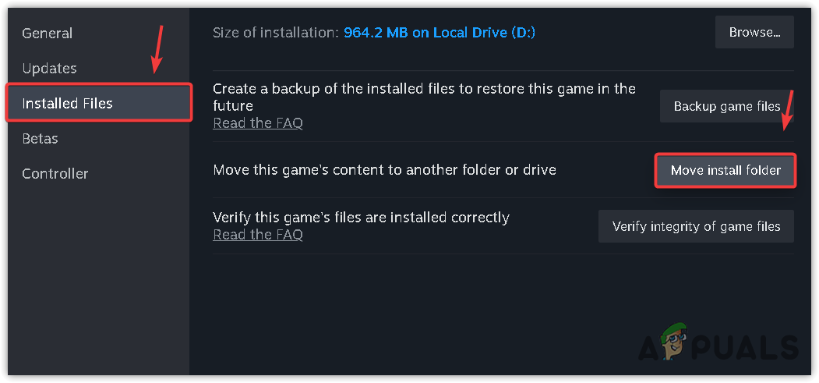819x383 pixels.
Task: Go to the Betas tab
Action: tap(41, 139)
